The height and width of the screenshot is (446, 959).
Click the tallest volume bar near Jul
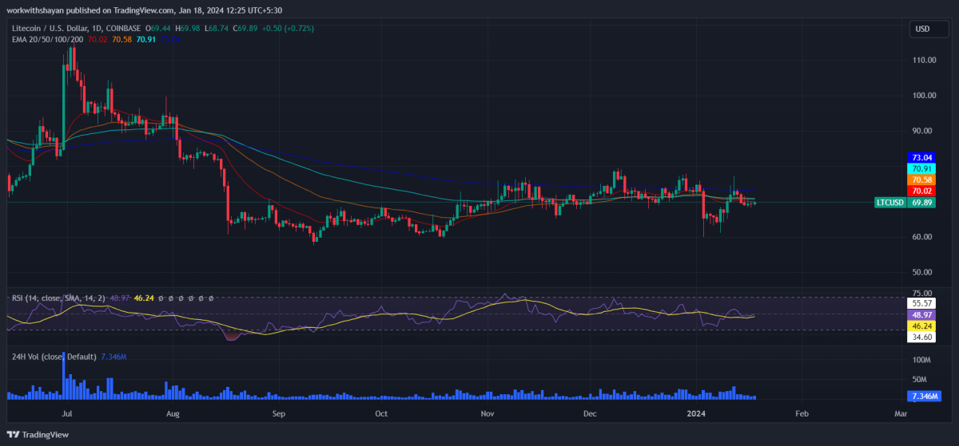click(x=63, y=377)
